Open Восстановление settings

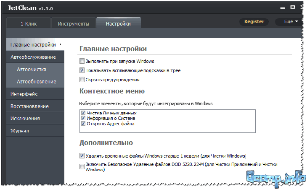[35, 106]
